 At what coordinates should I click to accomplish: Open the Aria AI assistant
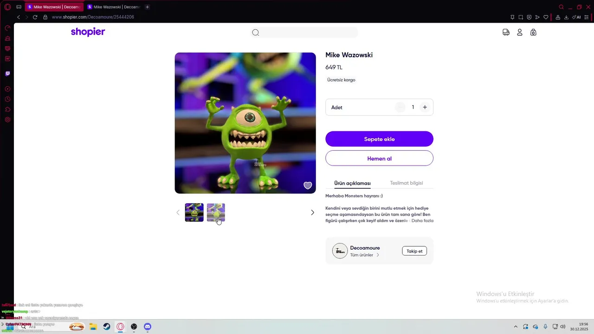576,17
